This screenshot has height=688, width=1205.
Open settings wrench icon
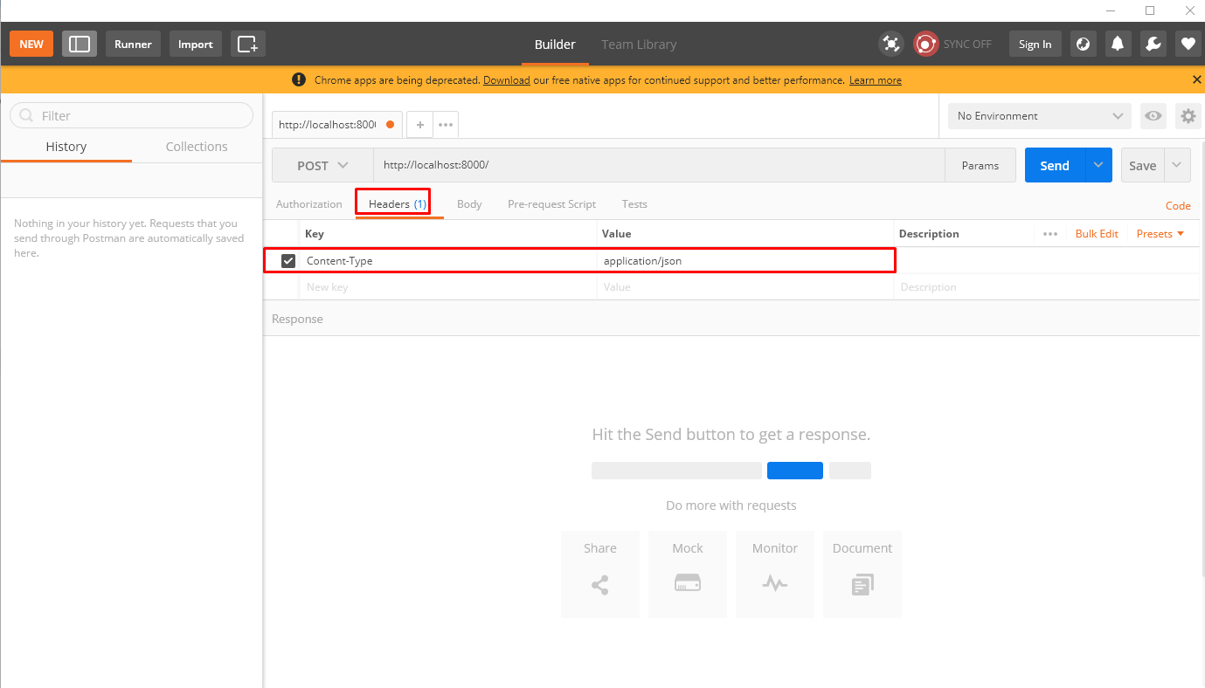coord(1153,44)
